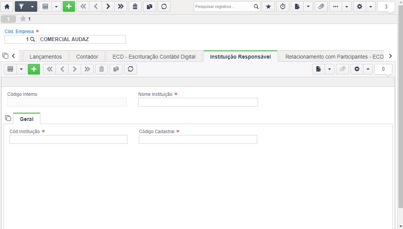
Task: Expand the filter dropdown arrow
Action: [32, 6]
